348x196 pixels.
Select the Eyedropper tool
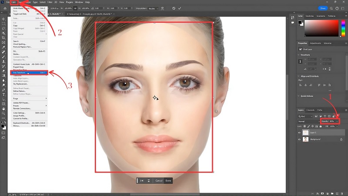pos(3,47)
